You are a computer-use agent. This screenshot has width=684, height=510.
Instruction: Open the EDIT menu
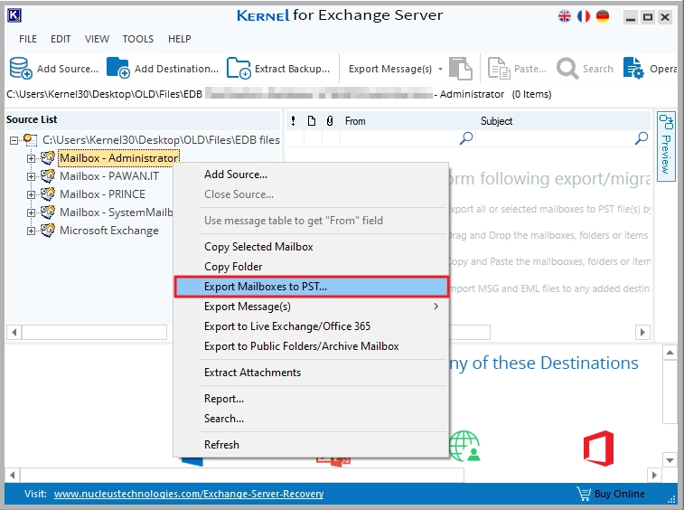point(61,39)
